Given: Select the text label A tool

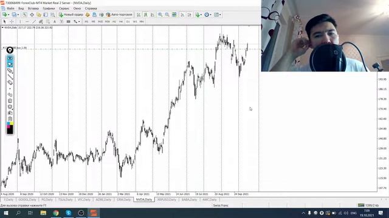Looking at the screenshot, I should click(54, 22).
